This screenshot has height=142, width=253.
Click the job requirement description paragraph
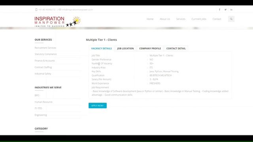click(160, 93)
